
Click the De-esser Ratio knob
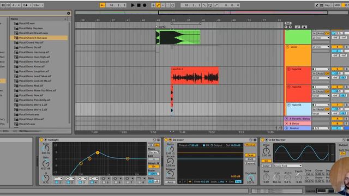tap(170, 149)
